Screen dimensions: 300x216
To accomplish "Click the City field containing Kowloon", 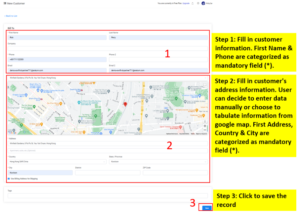I will pyautogui.click(x=40, y=173).
